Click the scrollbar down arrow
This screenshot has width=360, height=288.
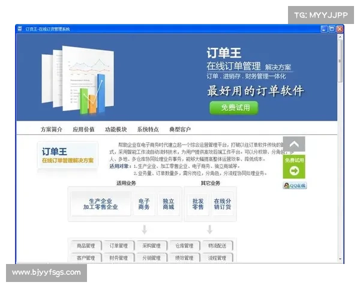coord(340,259)
